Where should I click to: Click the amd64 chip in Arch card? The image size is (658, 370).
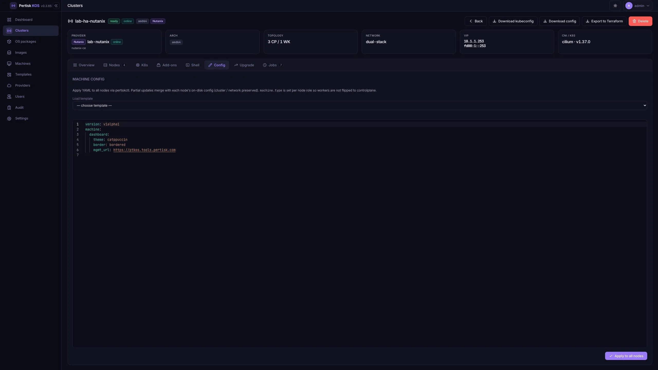(176, 42)
